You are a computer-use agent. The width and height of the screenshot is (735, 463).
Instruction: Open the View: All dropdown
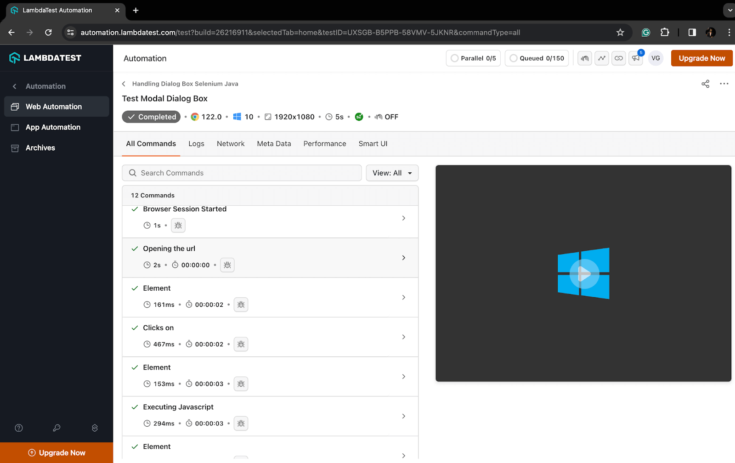(x=391, y=173)
